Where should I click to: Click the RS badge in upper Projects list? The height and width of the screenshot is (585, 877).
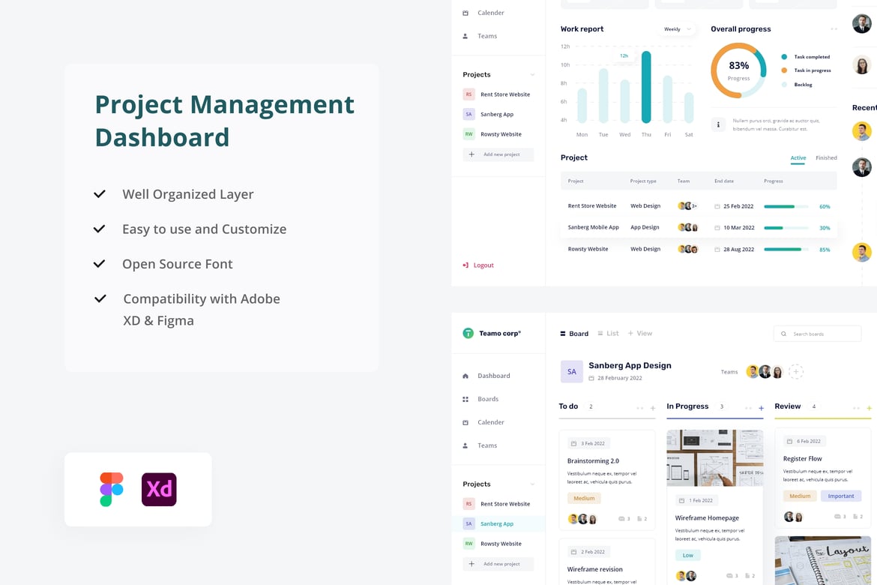click(x=468, y=94)
